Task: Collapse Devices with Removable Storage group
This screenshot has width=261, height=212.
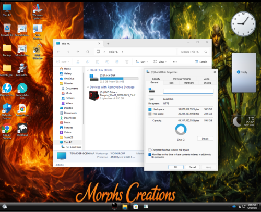Action: 88,87
